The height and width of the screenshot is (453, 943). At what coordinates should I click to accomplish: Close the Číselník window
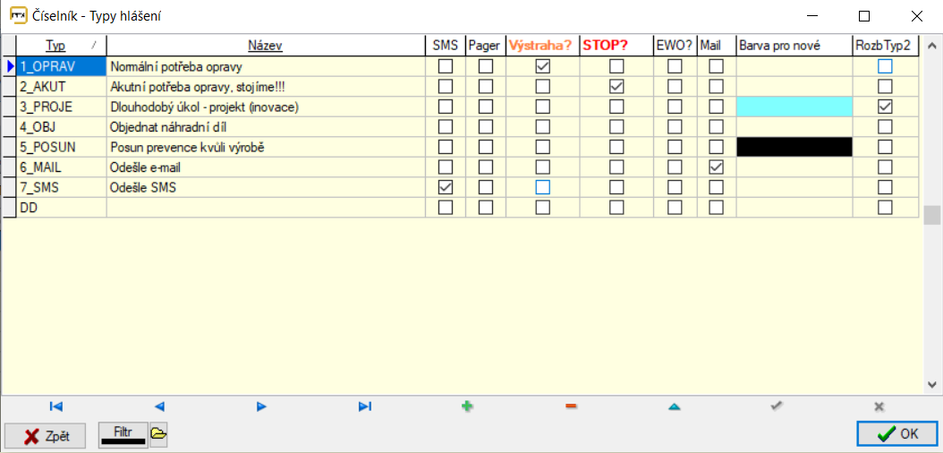(916, 16)
